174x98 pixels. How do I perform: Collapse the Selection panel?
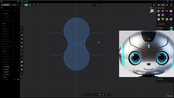click(x=172, y=79)
